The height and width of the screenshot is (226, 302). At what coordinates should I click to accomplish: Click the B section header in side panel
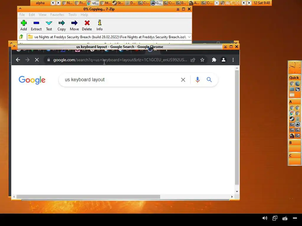(294, 143)
